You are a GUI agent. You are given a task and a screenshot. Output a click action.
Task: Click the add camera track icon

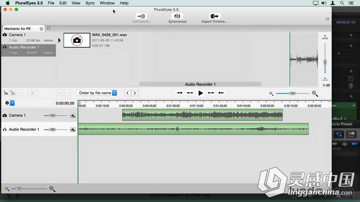pyautogui.click(x=6, y=93)
